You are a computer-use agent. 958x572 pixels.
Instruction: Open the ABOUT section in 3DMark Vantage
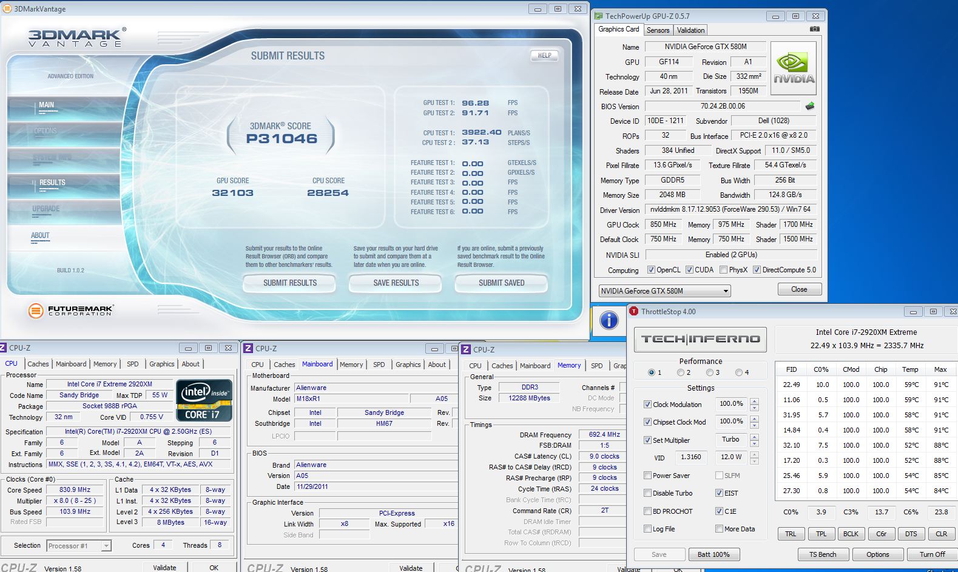(40, 236)
